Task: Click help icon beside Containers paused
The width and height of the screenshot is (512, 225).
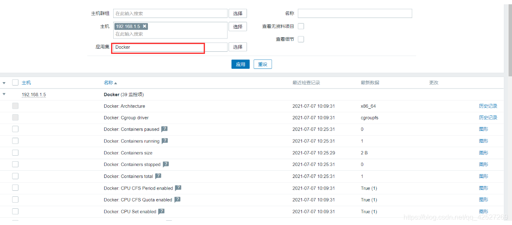Action: coord(164,129)
